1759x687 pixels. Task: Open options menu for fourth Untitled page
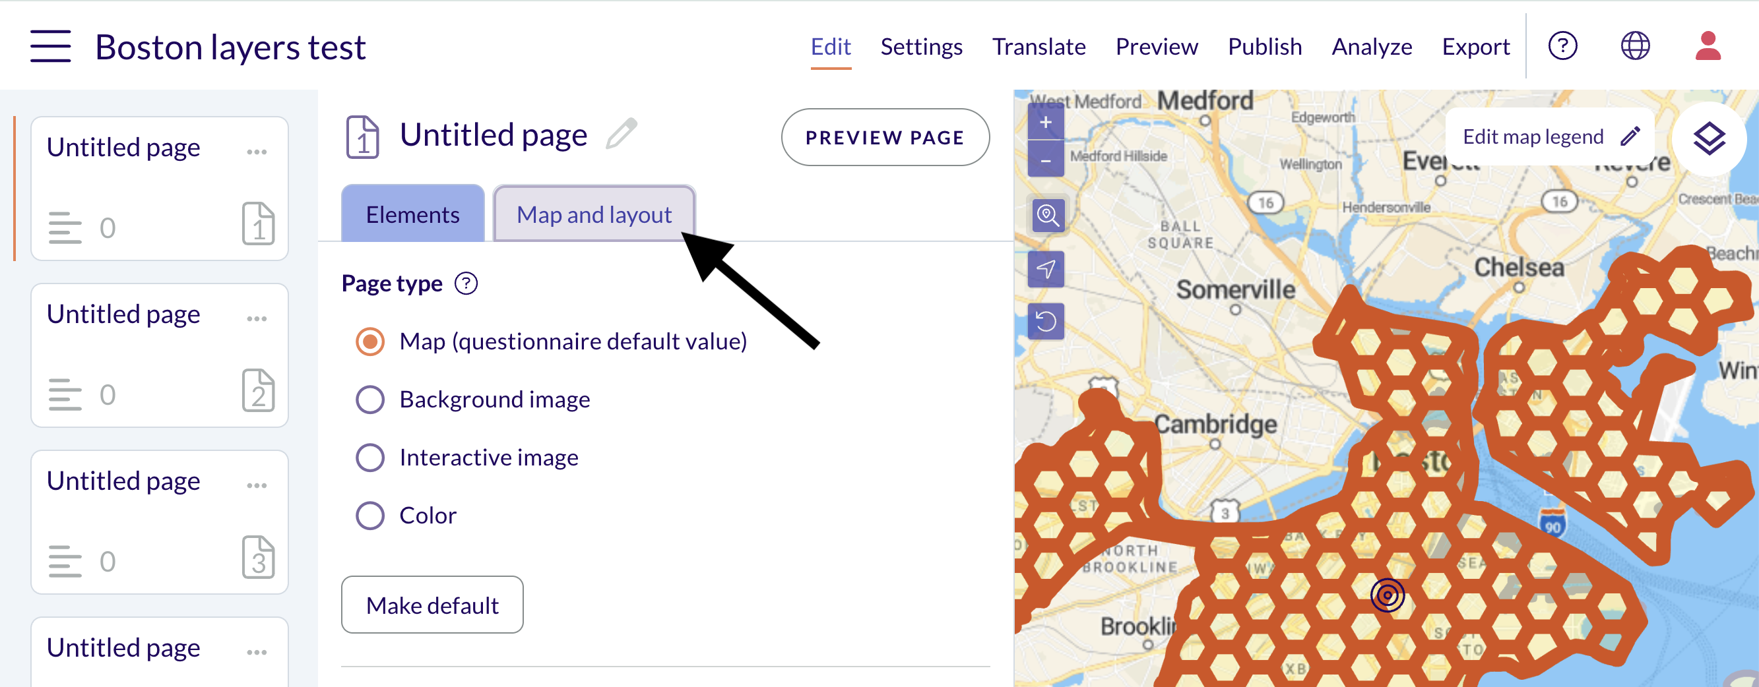(x=257, y=652)
